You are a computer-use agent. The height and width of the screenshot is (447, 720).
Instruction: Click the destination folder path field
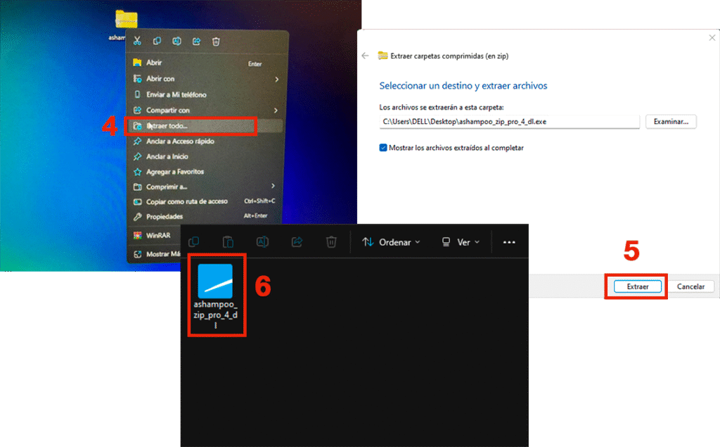(509, 122)
